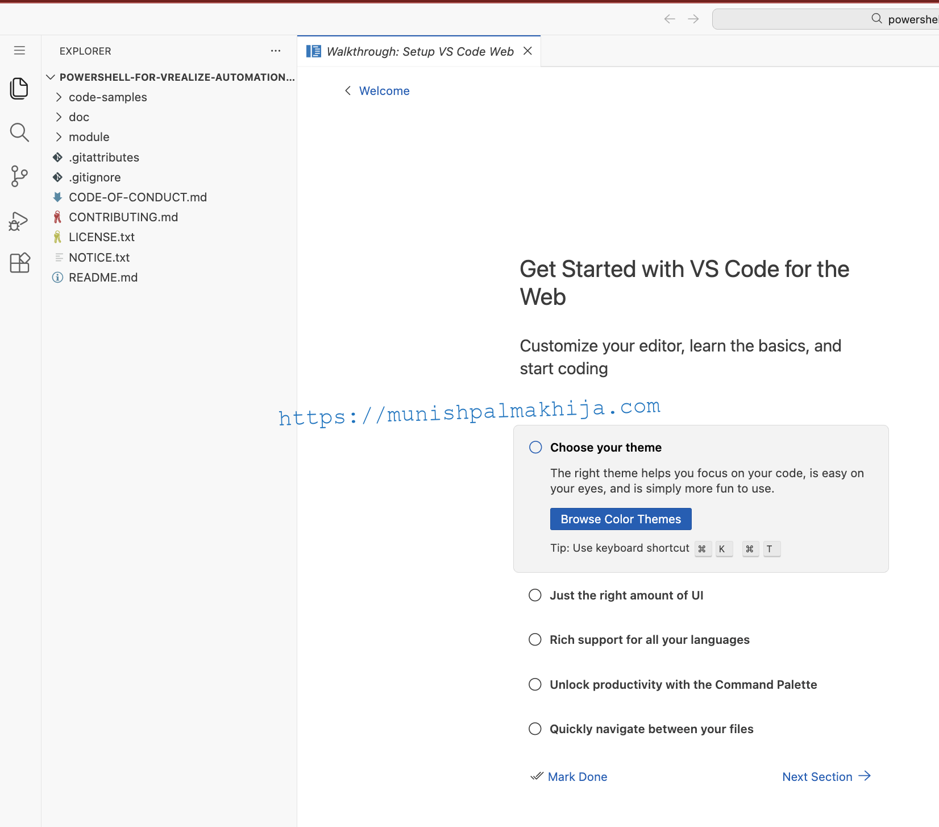Select the Choose your theme step circle
The width and height of the screenshot is (939, 827).
click(535, 448)
